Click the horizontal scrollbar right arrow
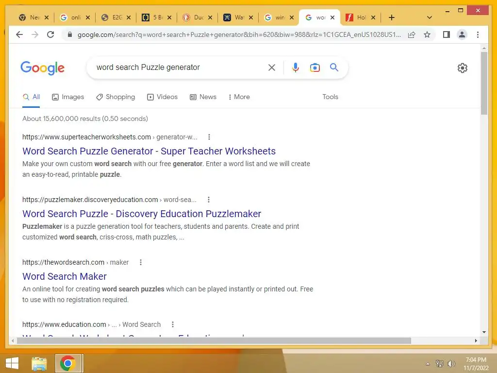Image resolution: width=497 pixels, height=373 pixels. tap(476, 340)
